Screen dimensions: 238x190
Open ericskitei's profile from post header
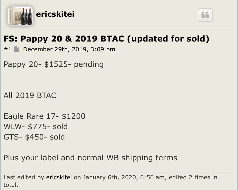(55, 14)
